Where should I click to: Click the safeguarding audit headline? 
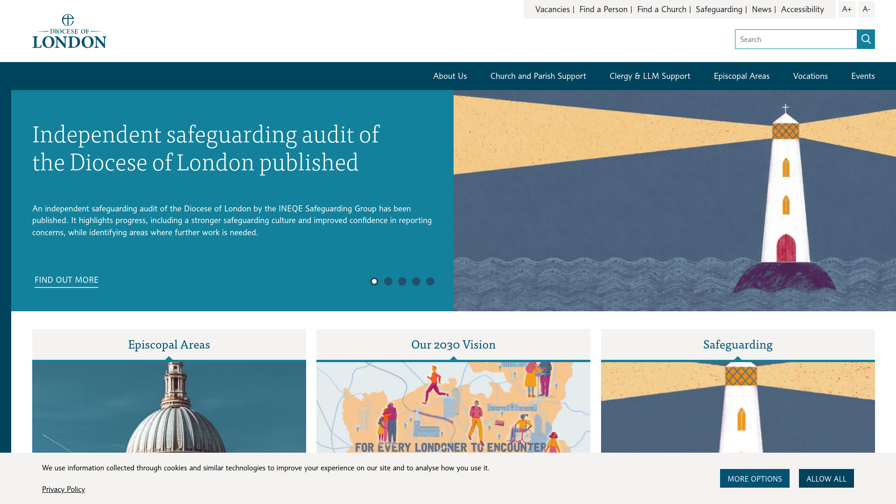click(206, 148)
